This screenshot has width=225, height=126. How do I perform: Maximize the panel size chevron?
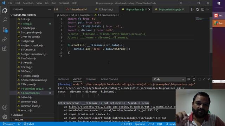coord(204,79)
